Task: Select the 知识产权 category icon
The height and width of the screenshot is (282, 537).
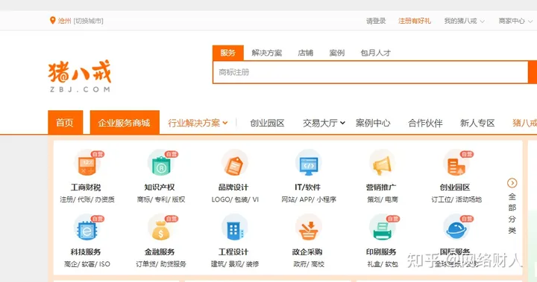Action: coord(160,164)
